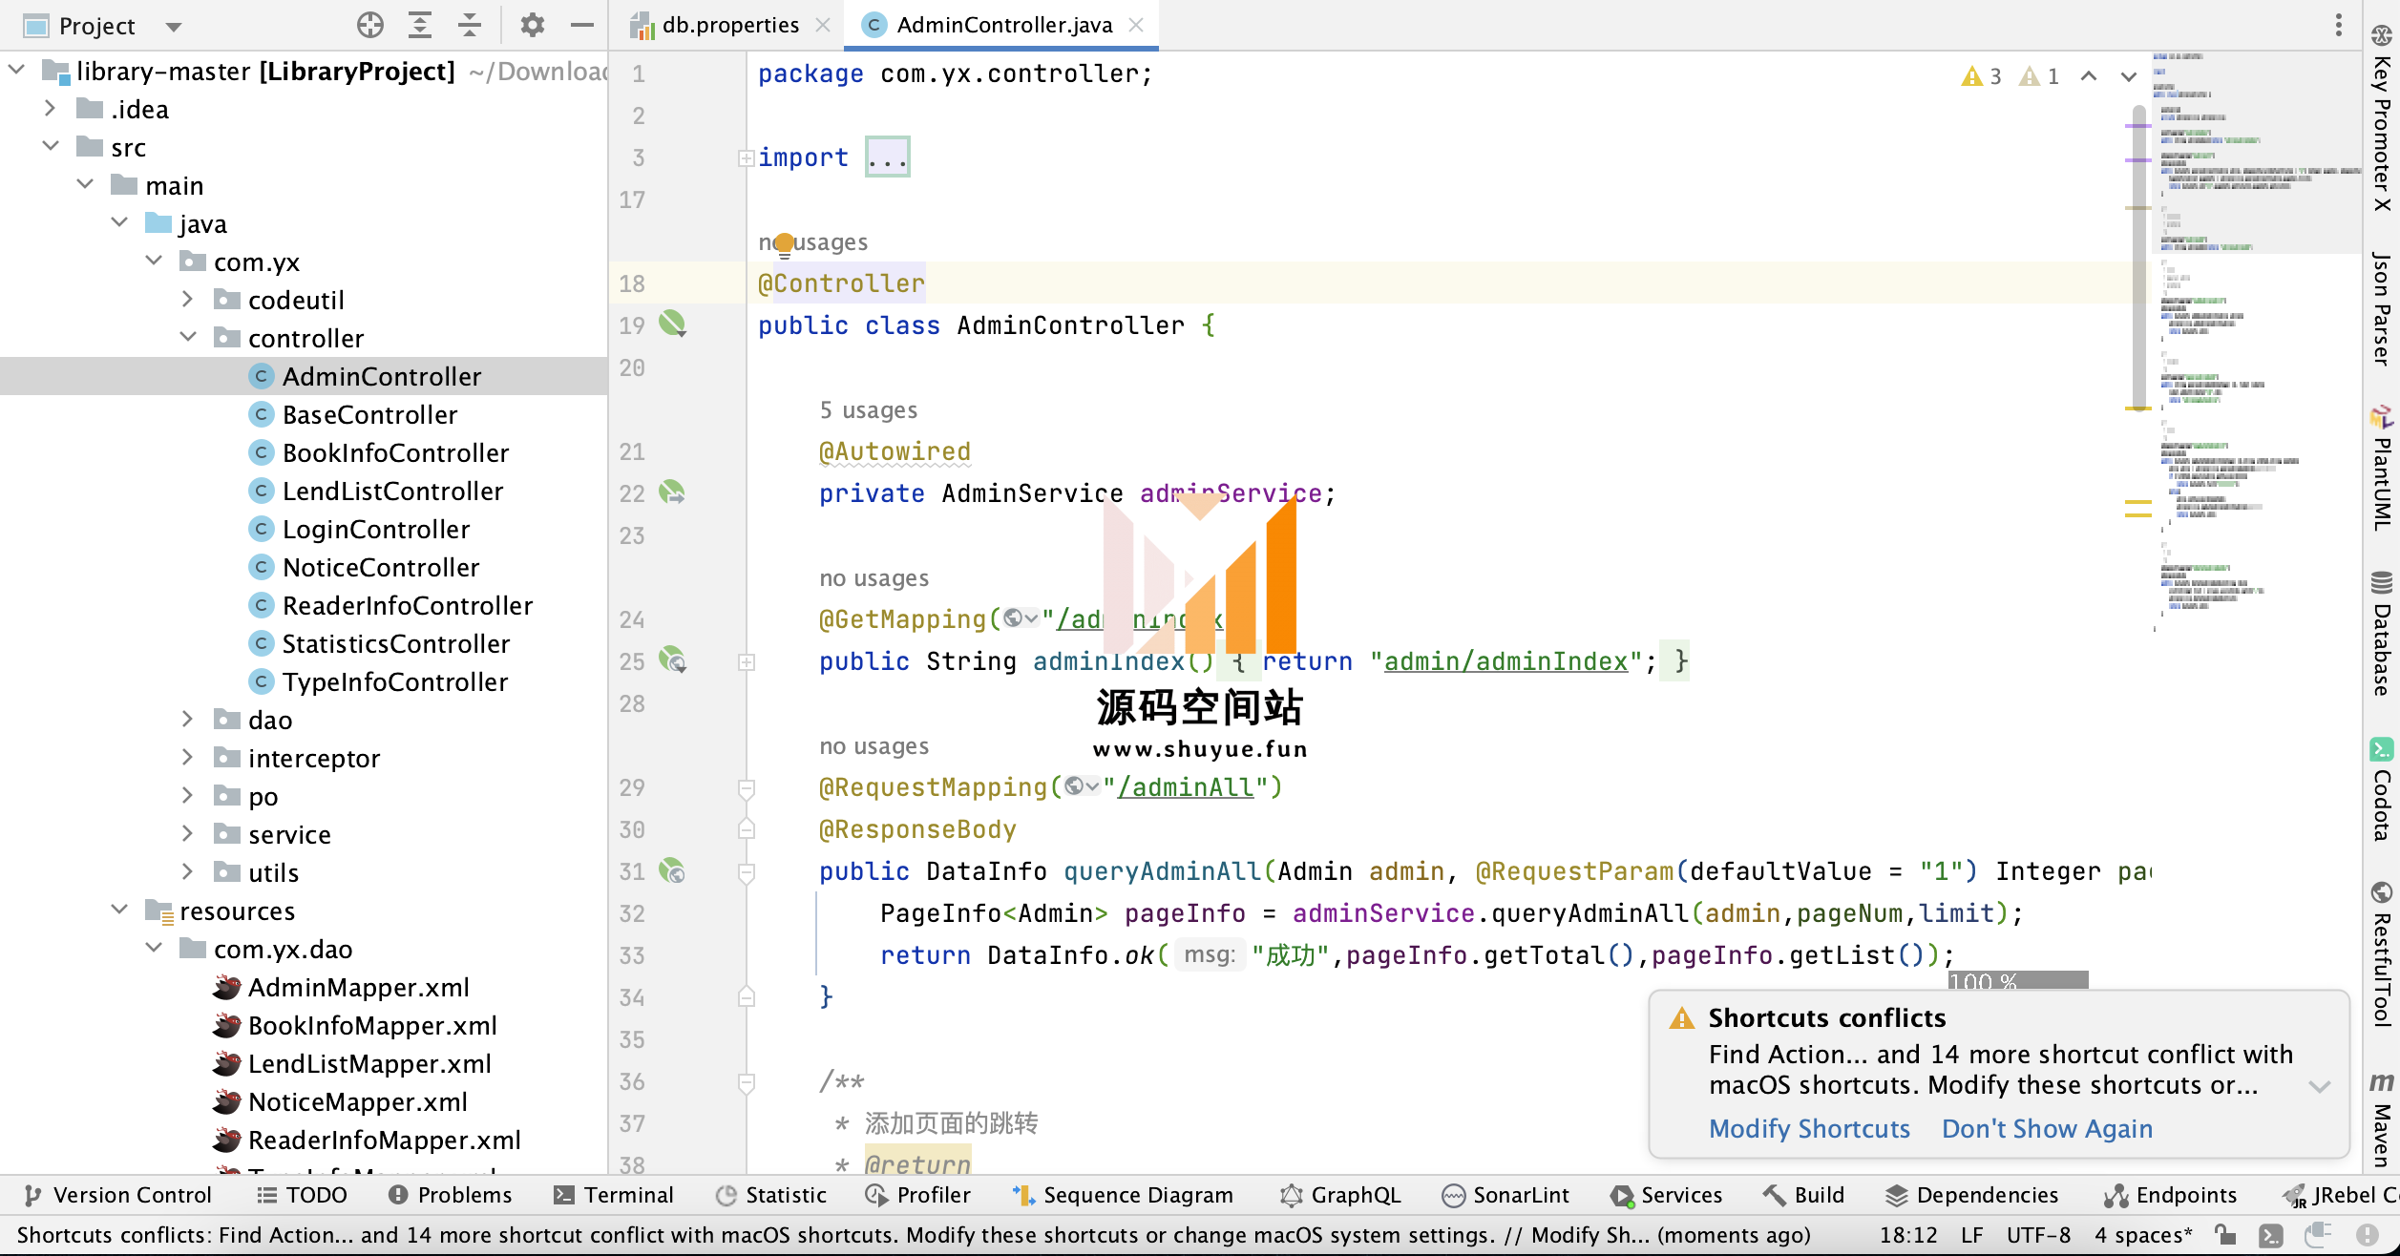The height and width of the screenshot is (1256, 2400).
Task: Collapse the main folder
Action: coord(85,185)
